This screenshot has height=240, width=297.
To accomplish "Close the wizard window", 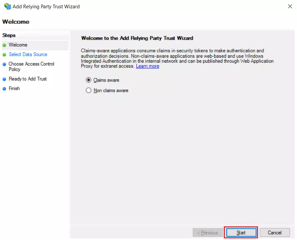I will click(x=290, y=6).
